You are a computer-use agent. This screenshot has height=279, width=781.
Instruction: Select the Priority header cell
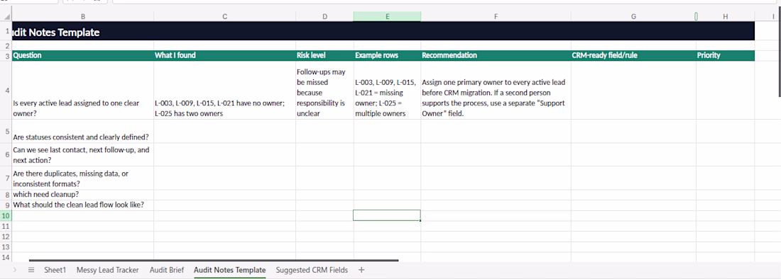tap(725, 56)
